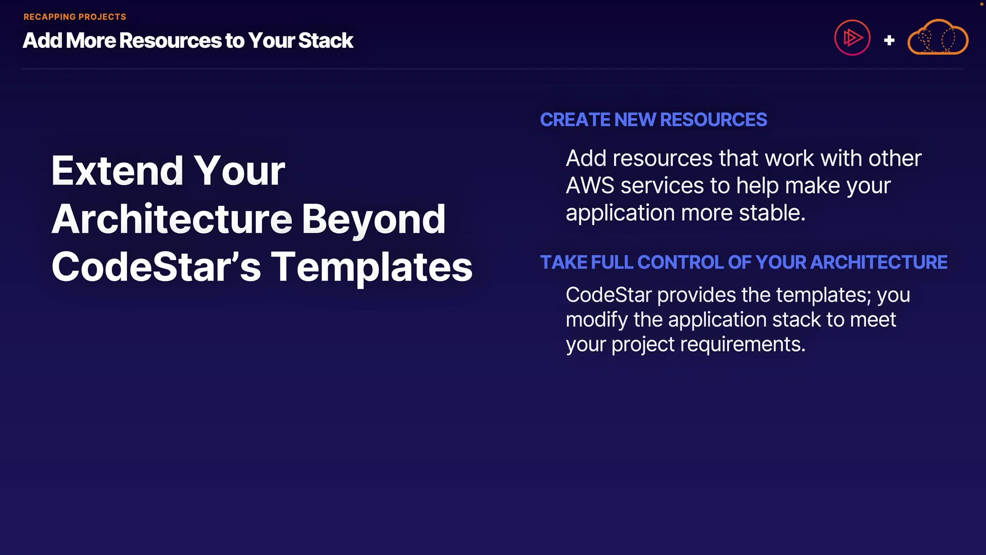Select the 'CREATE NEW RESOURCES' heading
Screen dimensions: 986x555
pos(653,120)
